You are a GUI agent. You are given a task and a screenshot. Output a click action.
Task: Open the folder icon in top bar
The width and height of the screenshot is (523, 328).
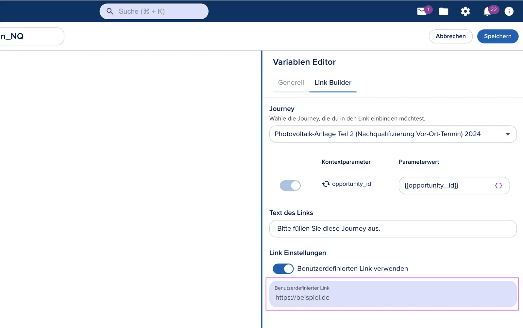[x=444, y=11]
